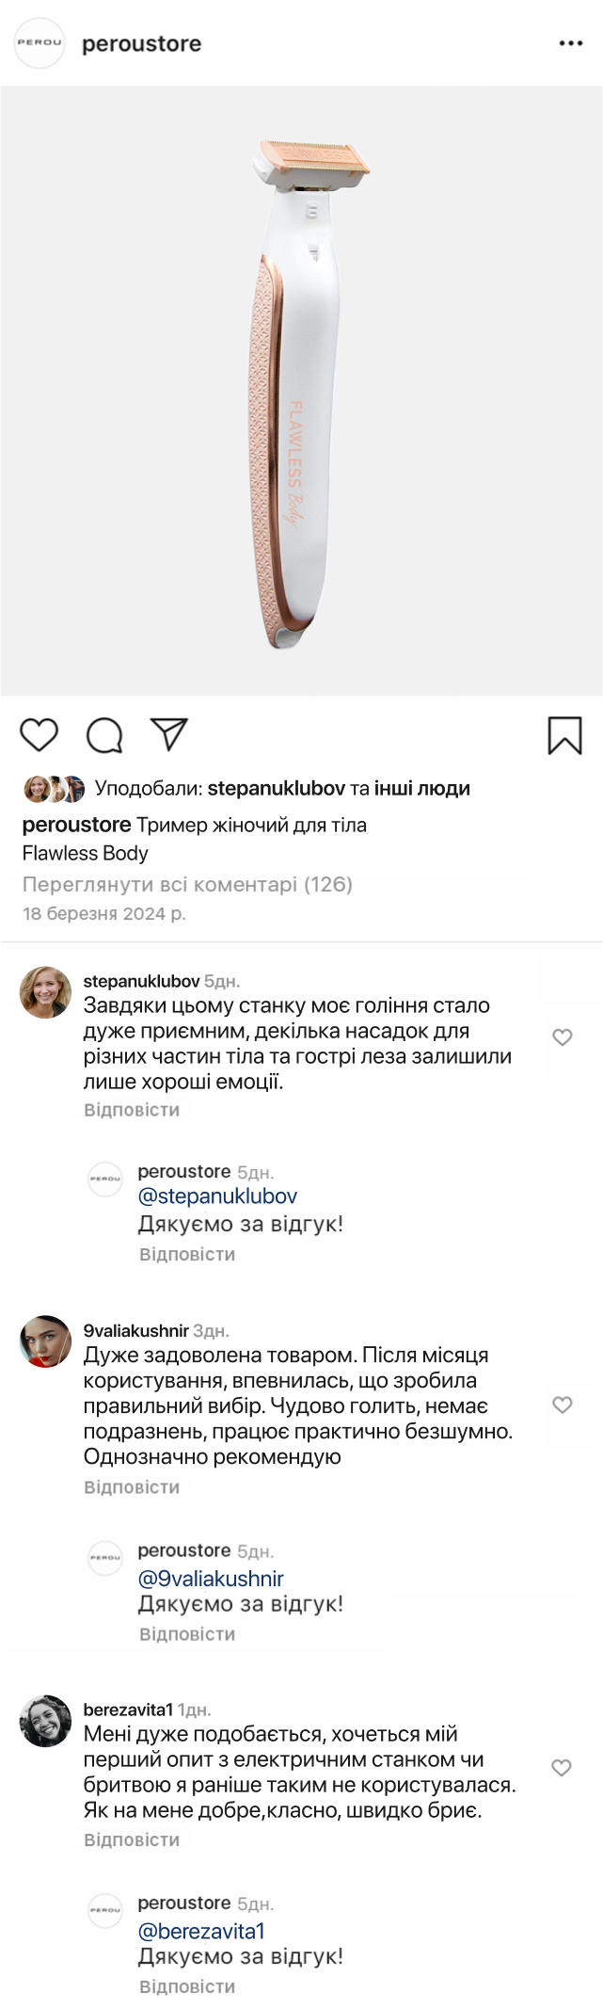Open berezavita1's profile picture
Image resolution: width=603 pixels, height=2007 pixels.
45,1721
